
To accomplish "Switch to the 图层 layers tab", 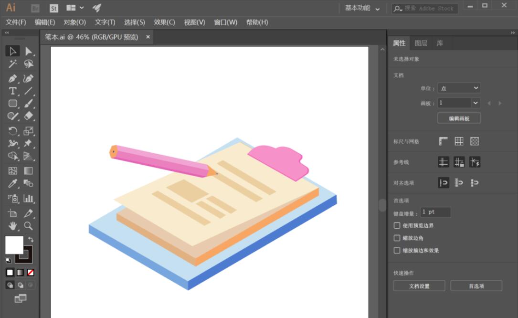I will [421, 43].
